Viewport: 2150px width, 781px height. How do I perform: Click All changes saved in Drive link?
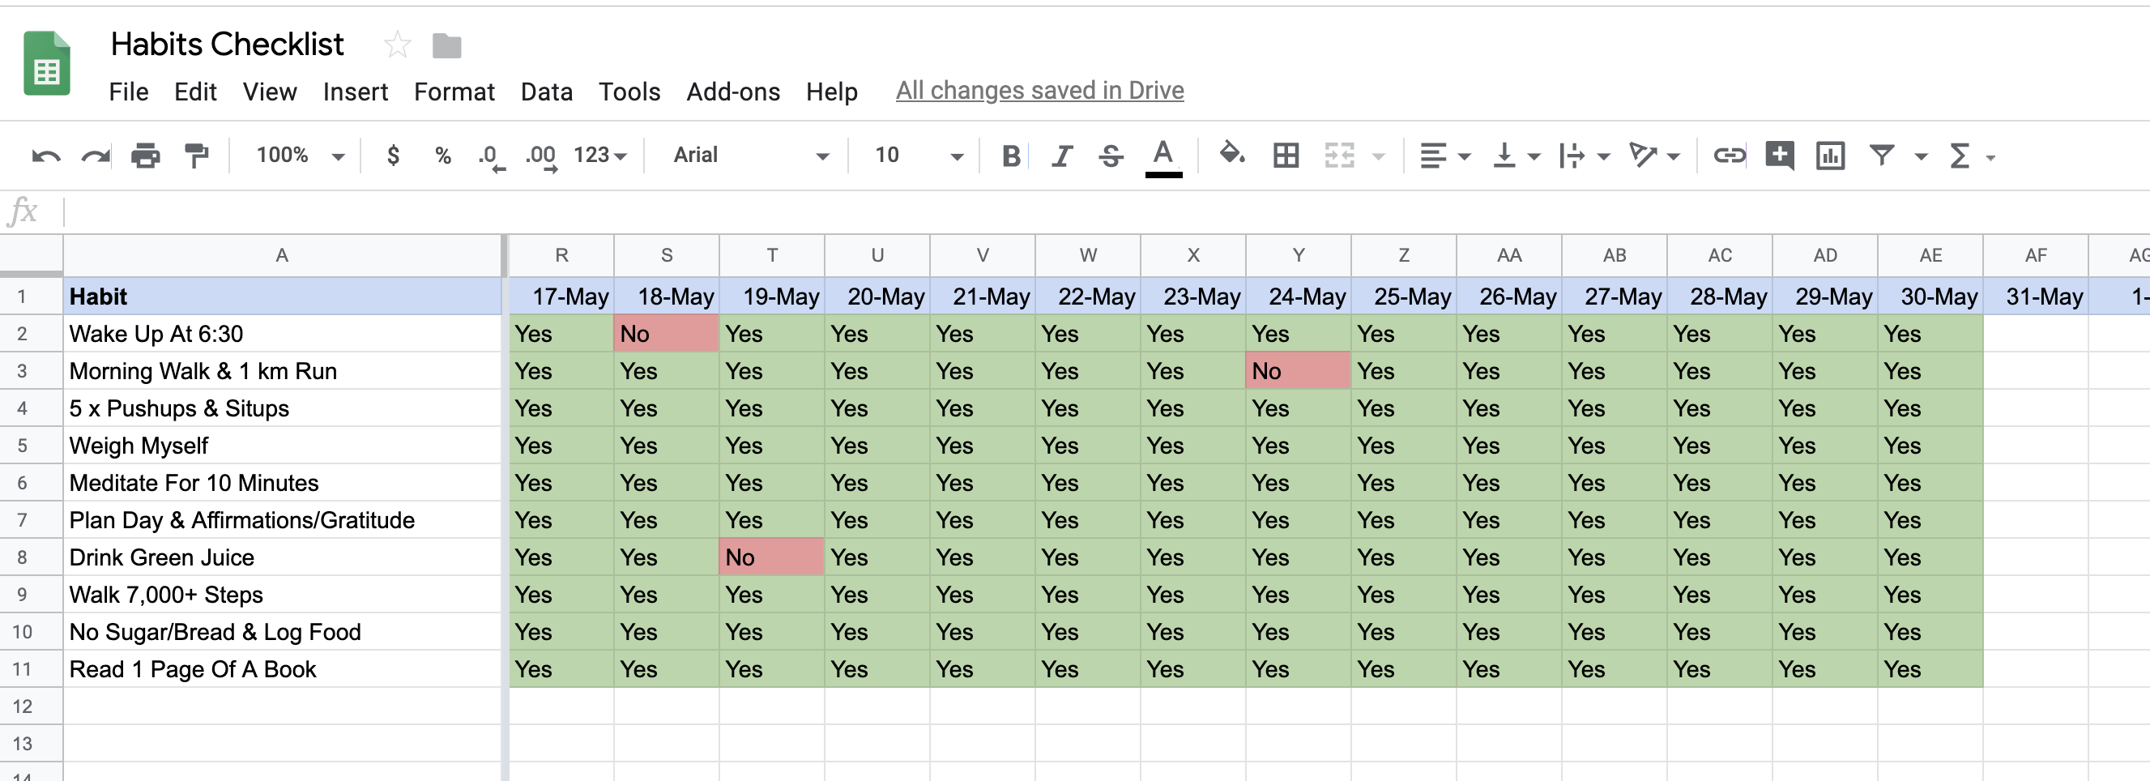(1039, 90)
